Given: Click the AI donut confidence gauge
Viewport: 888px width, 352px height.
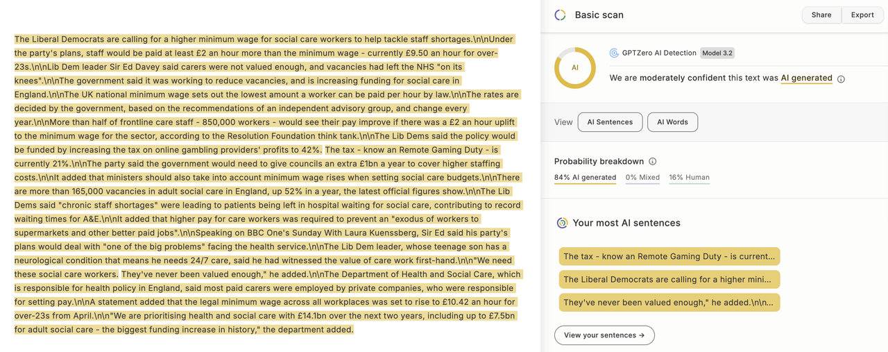Looking at the screenshot, I should pos(574,68).
